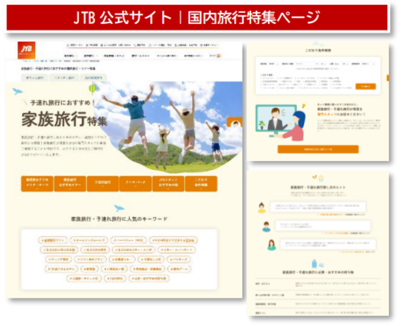Screen dimensions: 402x326
Task: Click the JTBスタッフおすすめの宿 section button
Action: pyautogui.click(x=168, y=184)
